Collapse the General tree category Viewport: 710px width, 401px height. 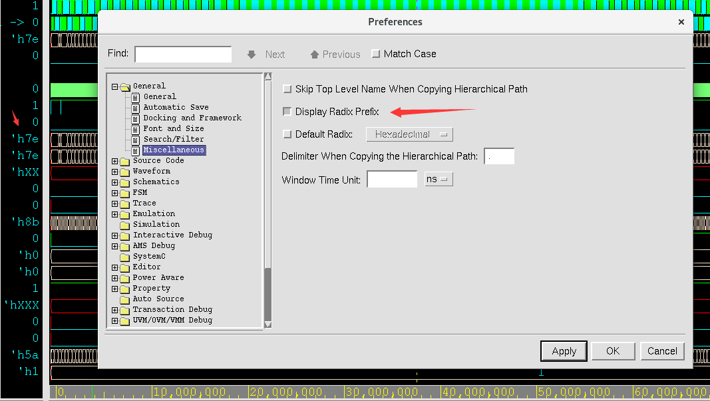114,86
